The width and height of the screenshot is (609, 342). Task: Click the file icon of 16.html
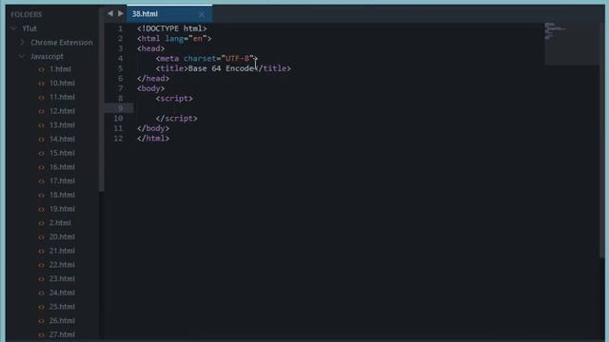click(42, 167)
